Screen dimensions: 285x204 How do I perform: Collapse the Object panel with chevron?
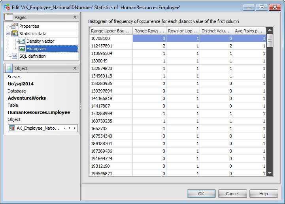(x=75, y=68)
